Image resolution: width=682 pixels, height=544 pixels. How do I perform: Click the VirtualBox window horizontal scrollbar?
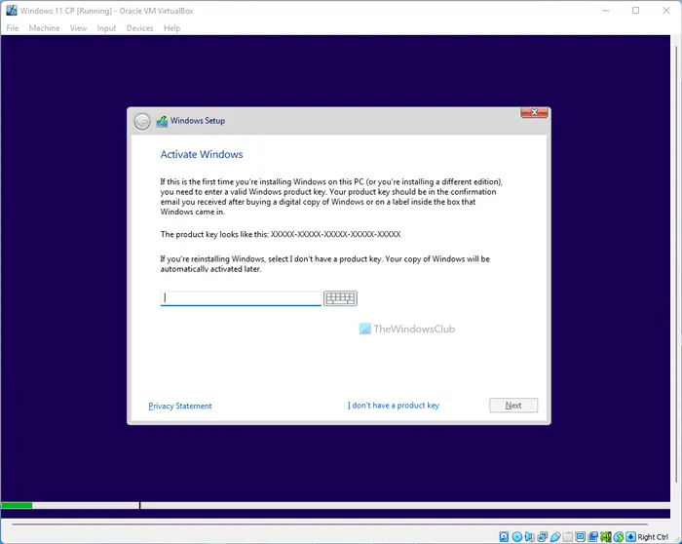(329, 524)
